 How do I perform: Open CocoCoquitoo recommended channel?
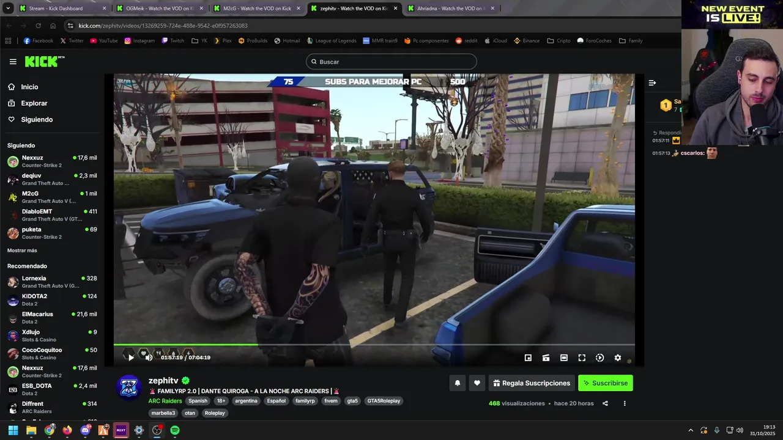click(52, 353)
